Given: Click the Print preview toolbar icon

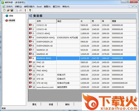Looking at the screenshot, I should coord(17,10).
